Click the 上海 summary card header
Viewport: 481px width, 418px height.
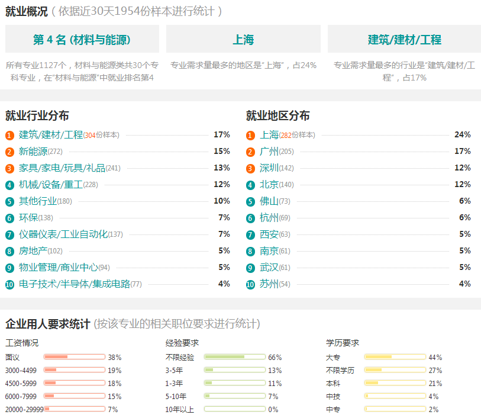[x=243, y=39]
